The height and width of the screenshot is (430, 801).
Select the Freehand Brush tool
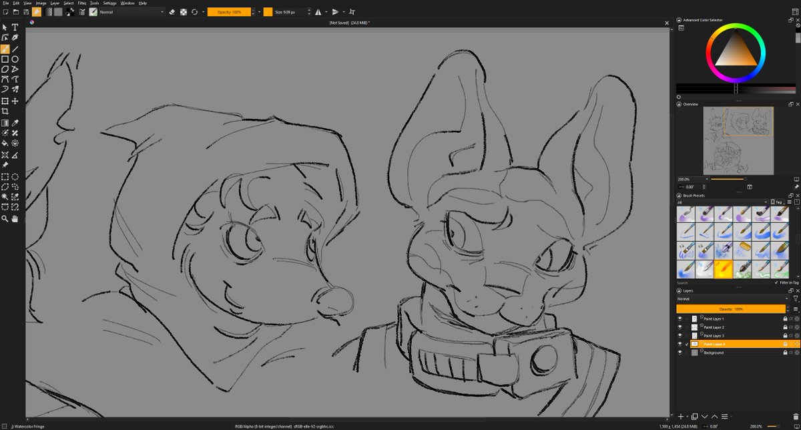click(x=5, y=49)
